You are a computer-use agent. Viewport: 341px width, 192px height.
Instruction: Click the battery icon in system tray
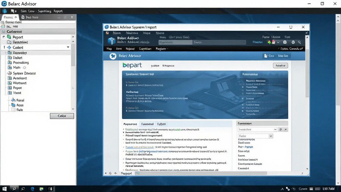tap(318, 189)
